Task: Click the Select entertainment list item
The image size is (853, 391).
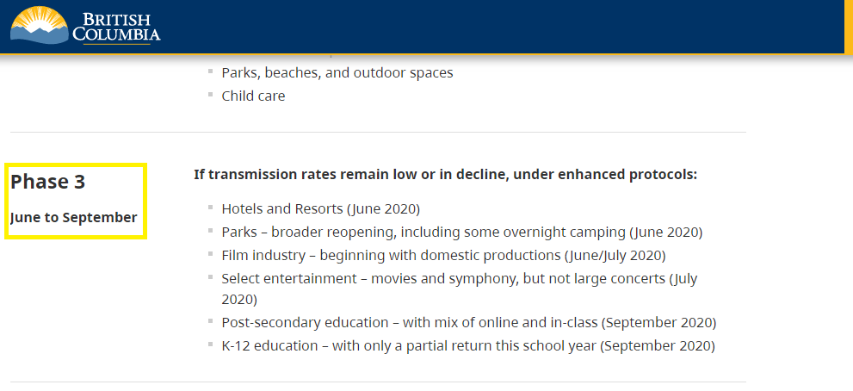Action: [x=459, y=289]
